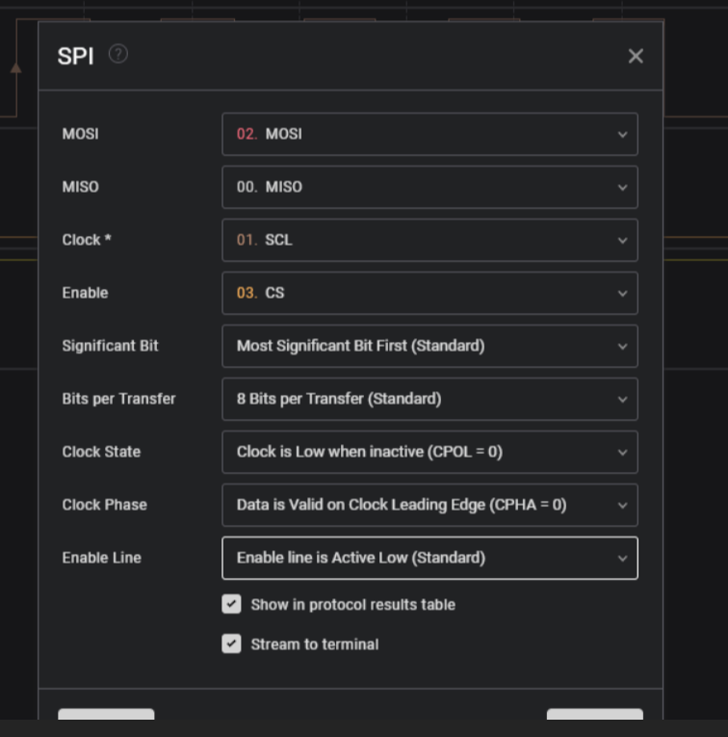
Task: Click the light button at dialog's bottom-left edge
Action: [x=106, y=715]
